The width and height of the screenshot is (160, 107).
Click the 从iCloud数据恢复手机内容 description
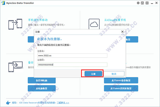(117, 25)
